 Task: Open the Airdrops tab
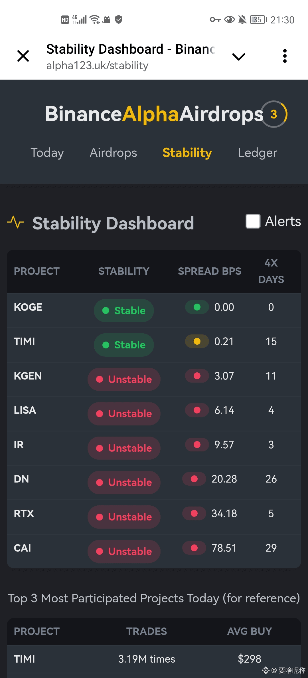[113, 153]
